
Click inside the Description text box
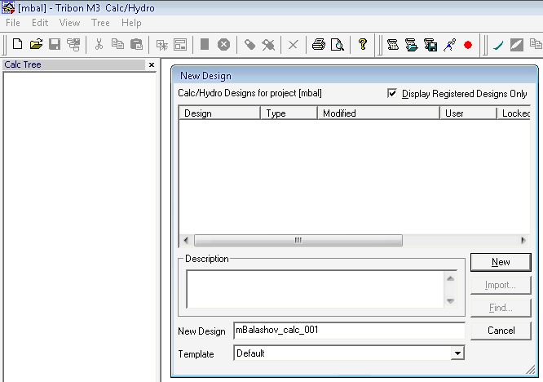pos(316,289)
